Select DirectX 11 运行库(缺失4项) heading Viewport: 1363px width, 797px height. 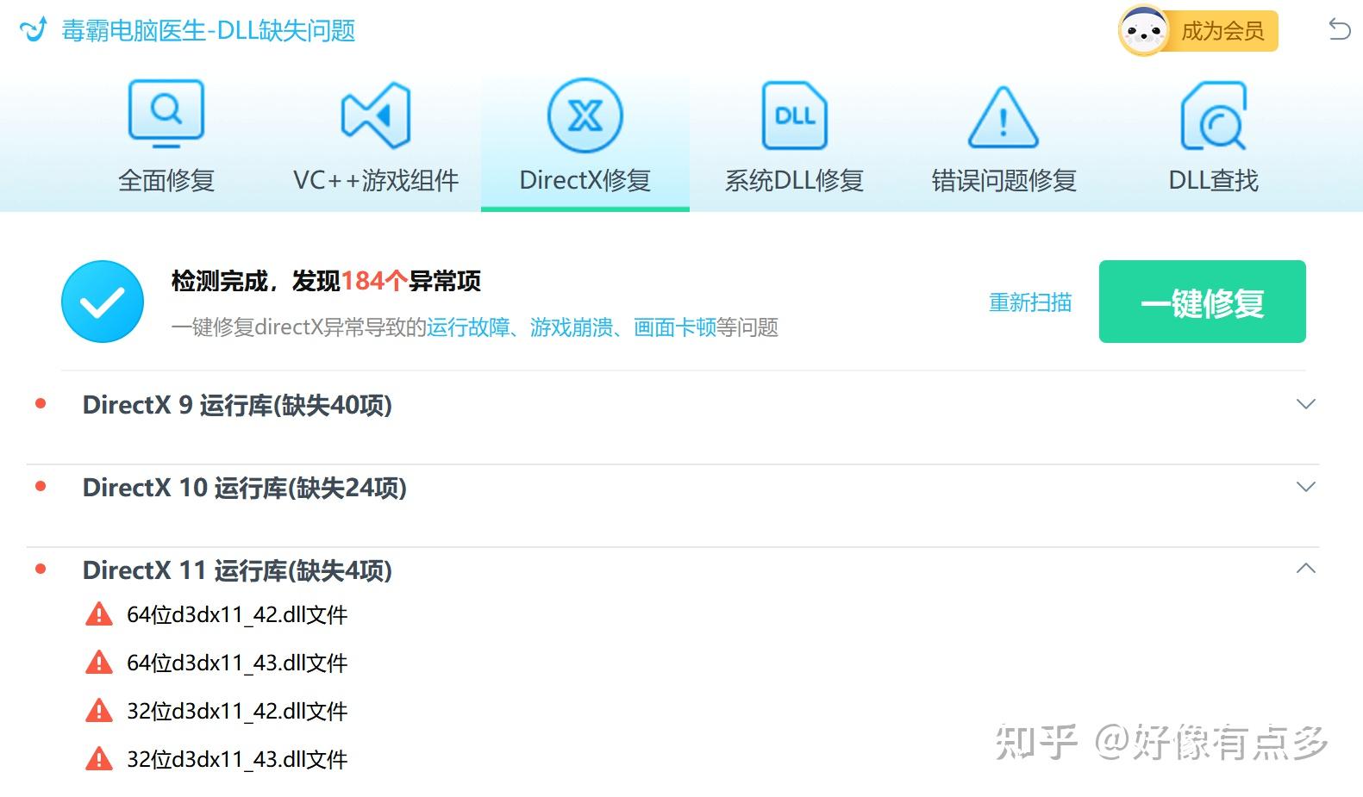pyautogui.click(x=237, y=570)
